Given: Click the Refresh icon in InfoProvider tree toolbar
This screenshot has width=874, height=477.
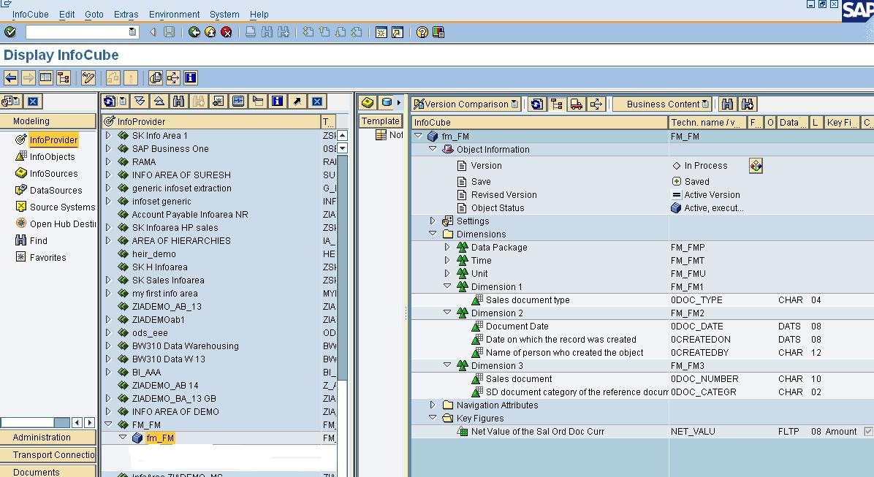Looking at the screenshot, I should [110, 102].
